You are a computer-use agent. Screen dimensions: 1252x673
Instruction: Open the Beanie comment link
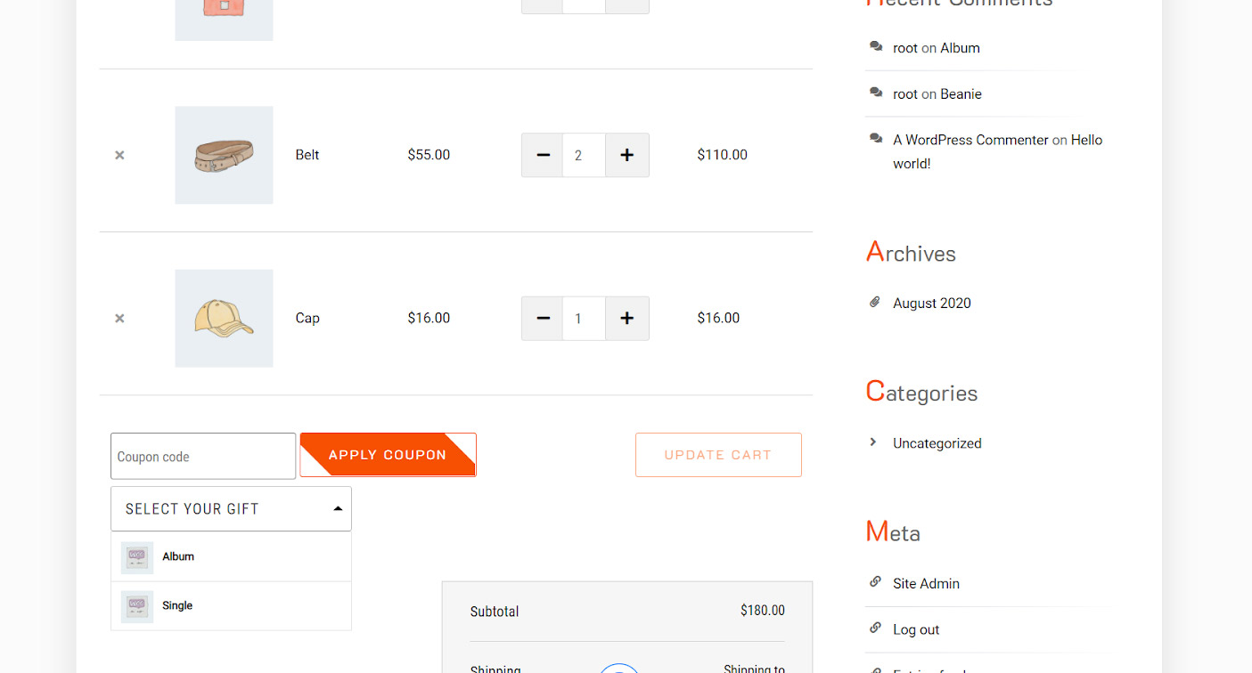tap(961, 94)
